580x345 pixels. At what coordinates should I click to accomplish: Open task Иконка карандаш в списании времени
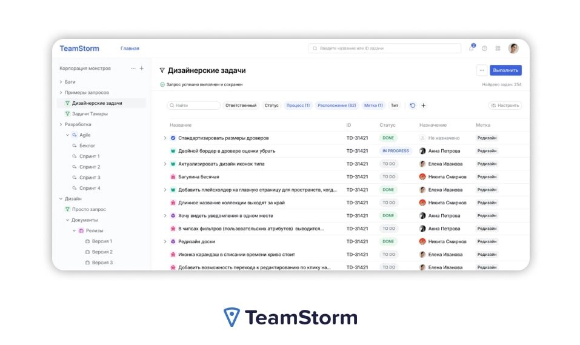point(237,255)
